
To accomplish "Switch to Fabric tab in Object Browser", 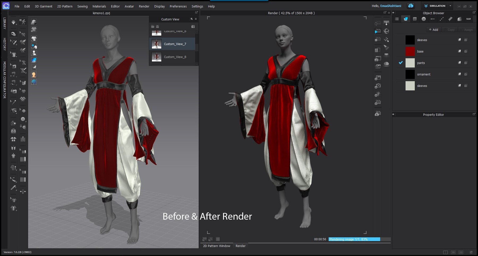I will coord(406,19).
